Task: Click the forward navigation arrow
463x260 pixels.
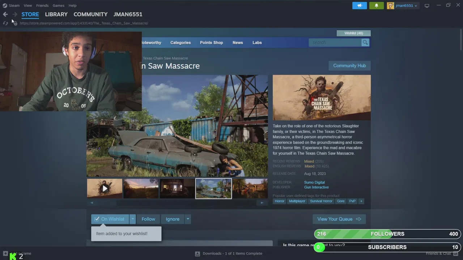Action: coord(15,14)
